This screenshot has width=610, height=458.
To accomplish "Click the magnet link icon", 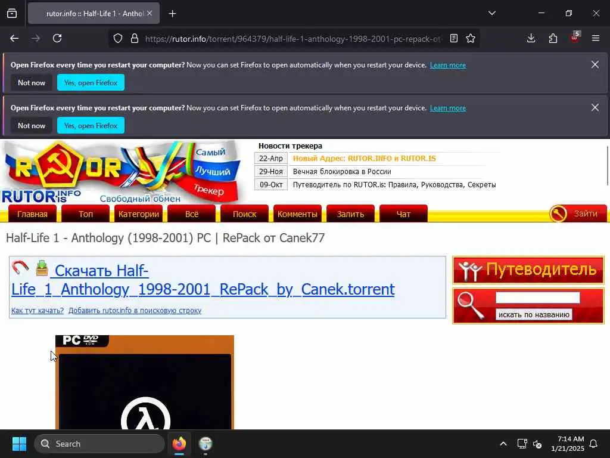I will (x=20, y=268).
